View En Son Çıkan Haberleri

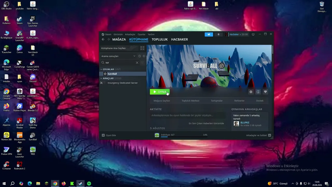point(206,123)
